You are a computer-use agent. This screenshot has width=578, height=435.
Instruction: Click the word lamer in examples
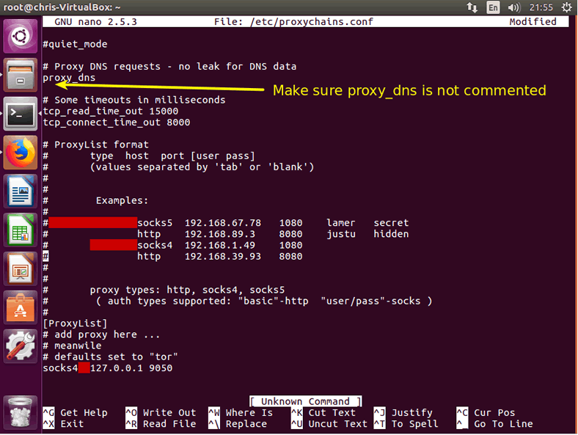pos(340,223)
